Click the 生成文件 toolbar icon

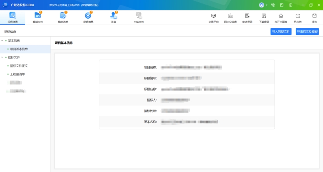click(x=139, y=17)
